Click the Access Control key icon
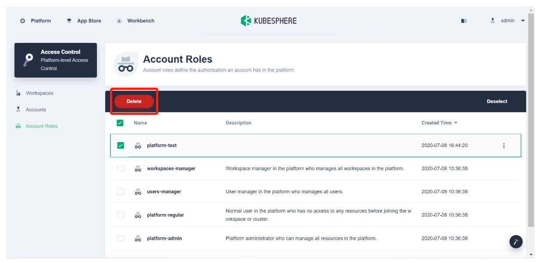This screenshot has height=263, width=538. point(29,60)
